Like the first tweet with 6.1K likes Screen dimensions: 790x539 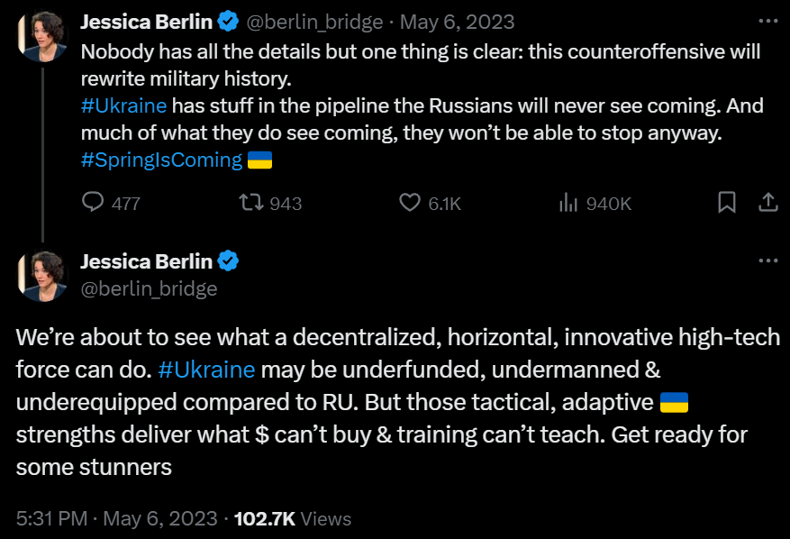pos(411,203)
